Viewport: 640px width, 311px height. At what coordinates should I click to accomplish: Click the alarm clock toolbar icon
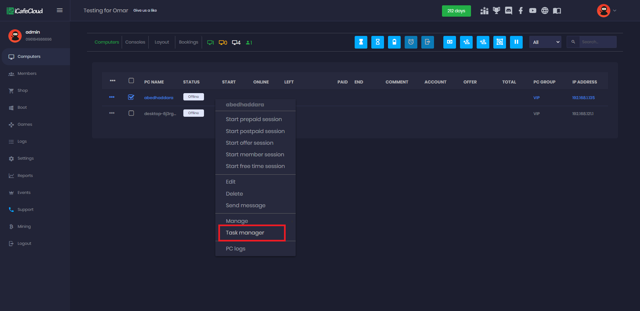pos(411,42)
